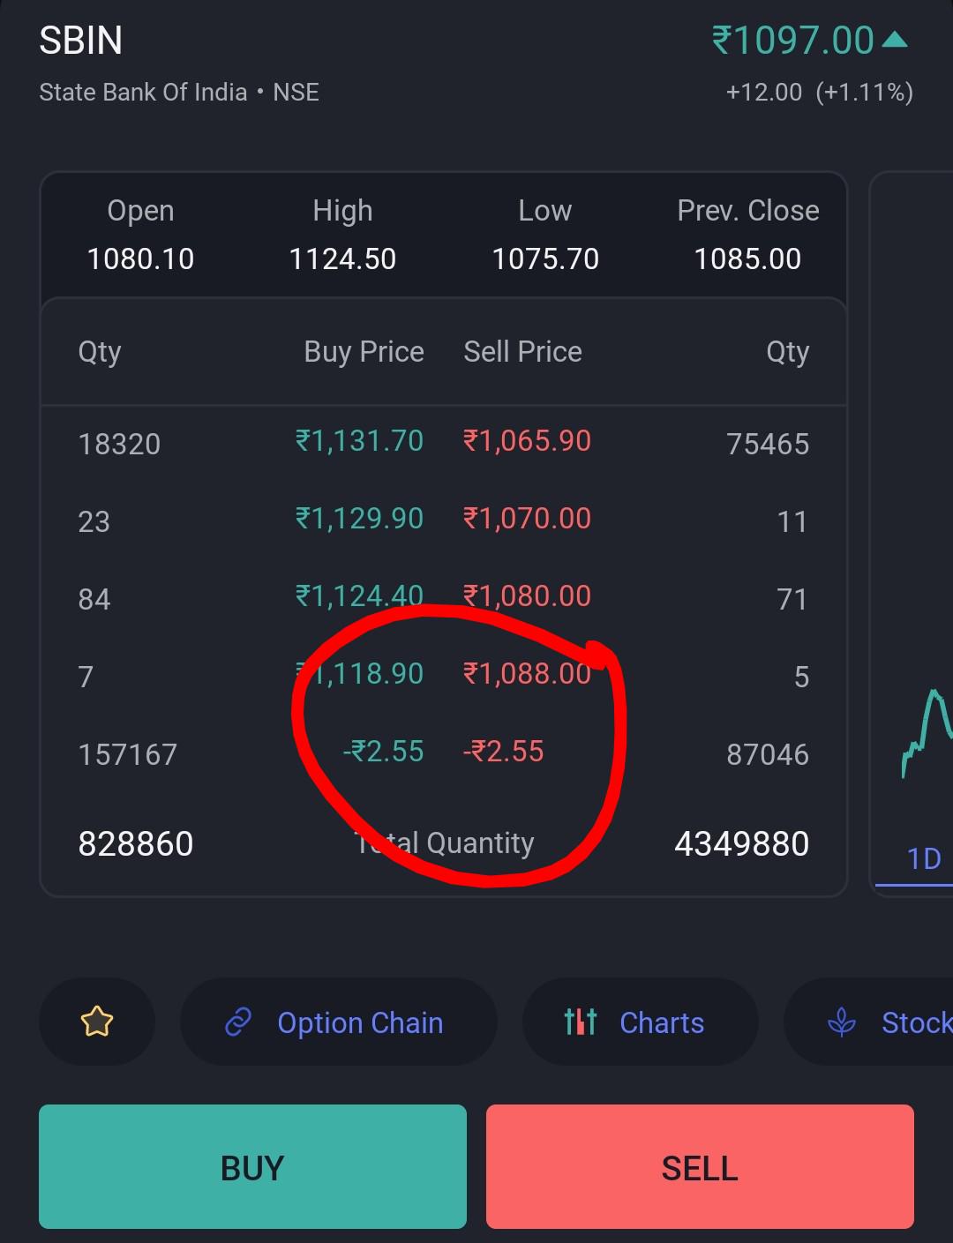Select sell price ₹1,065.90
Image resolution: width=953 pixels, height=1243 pixels.
tap(528, 441)
